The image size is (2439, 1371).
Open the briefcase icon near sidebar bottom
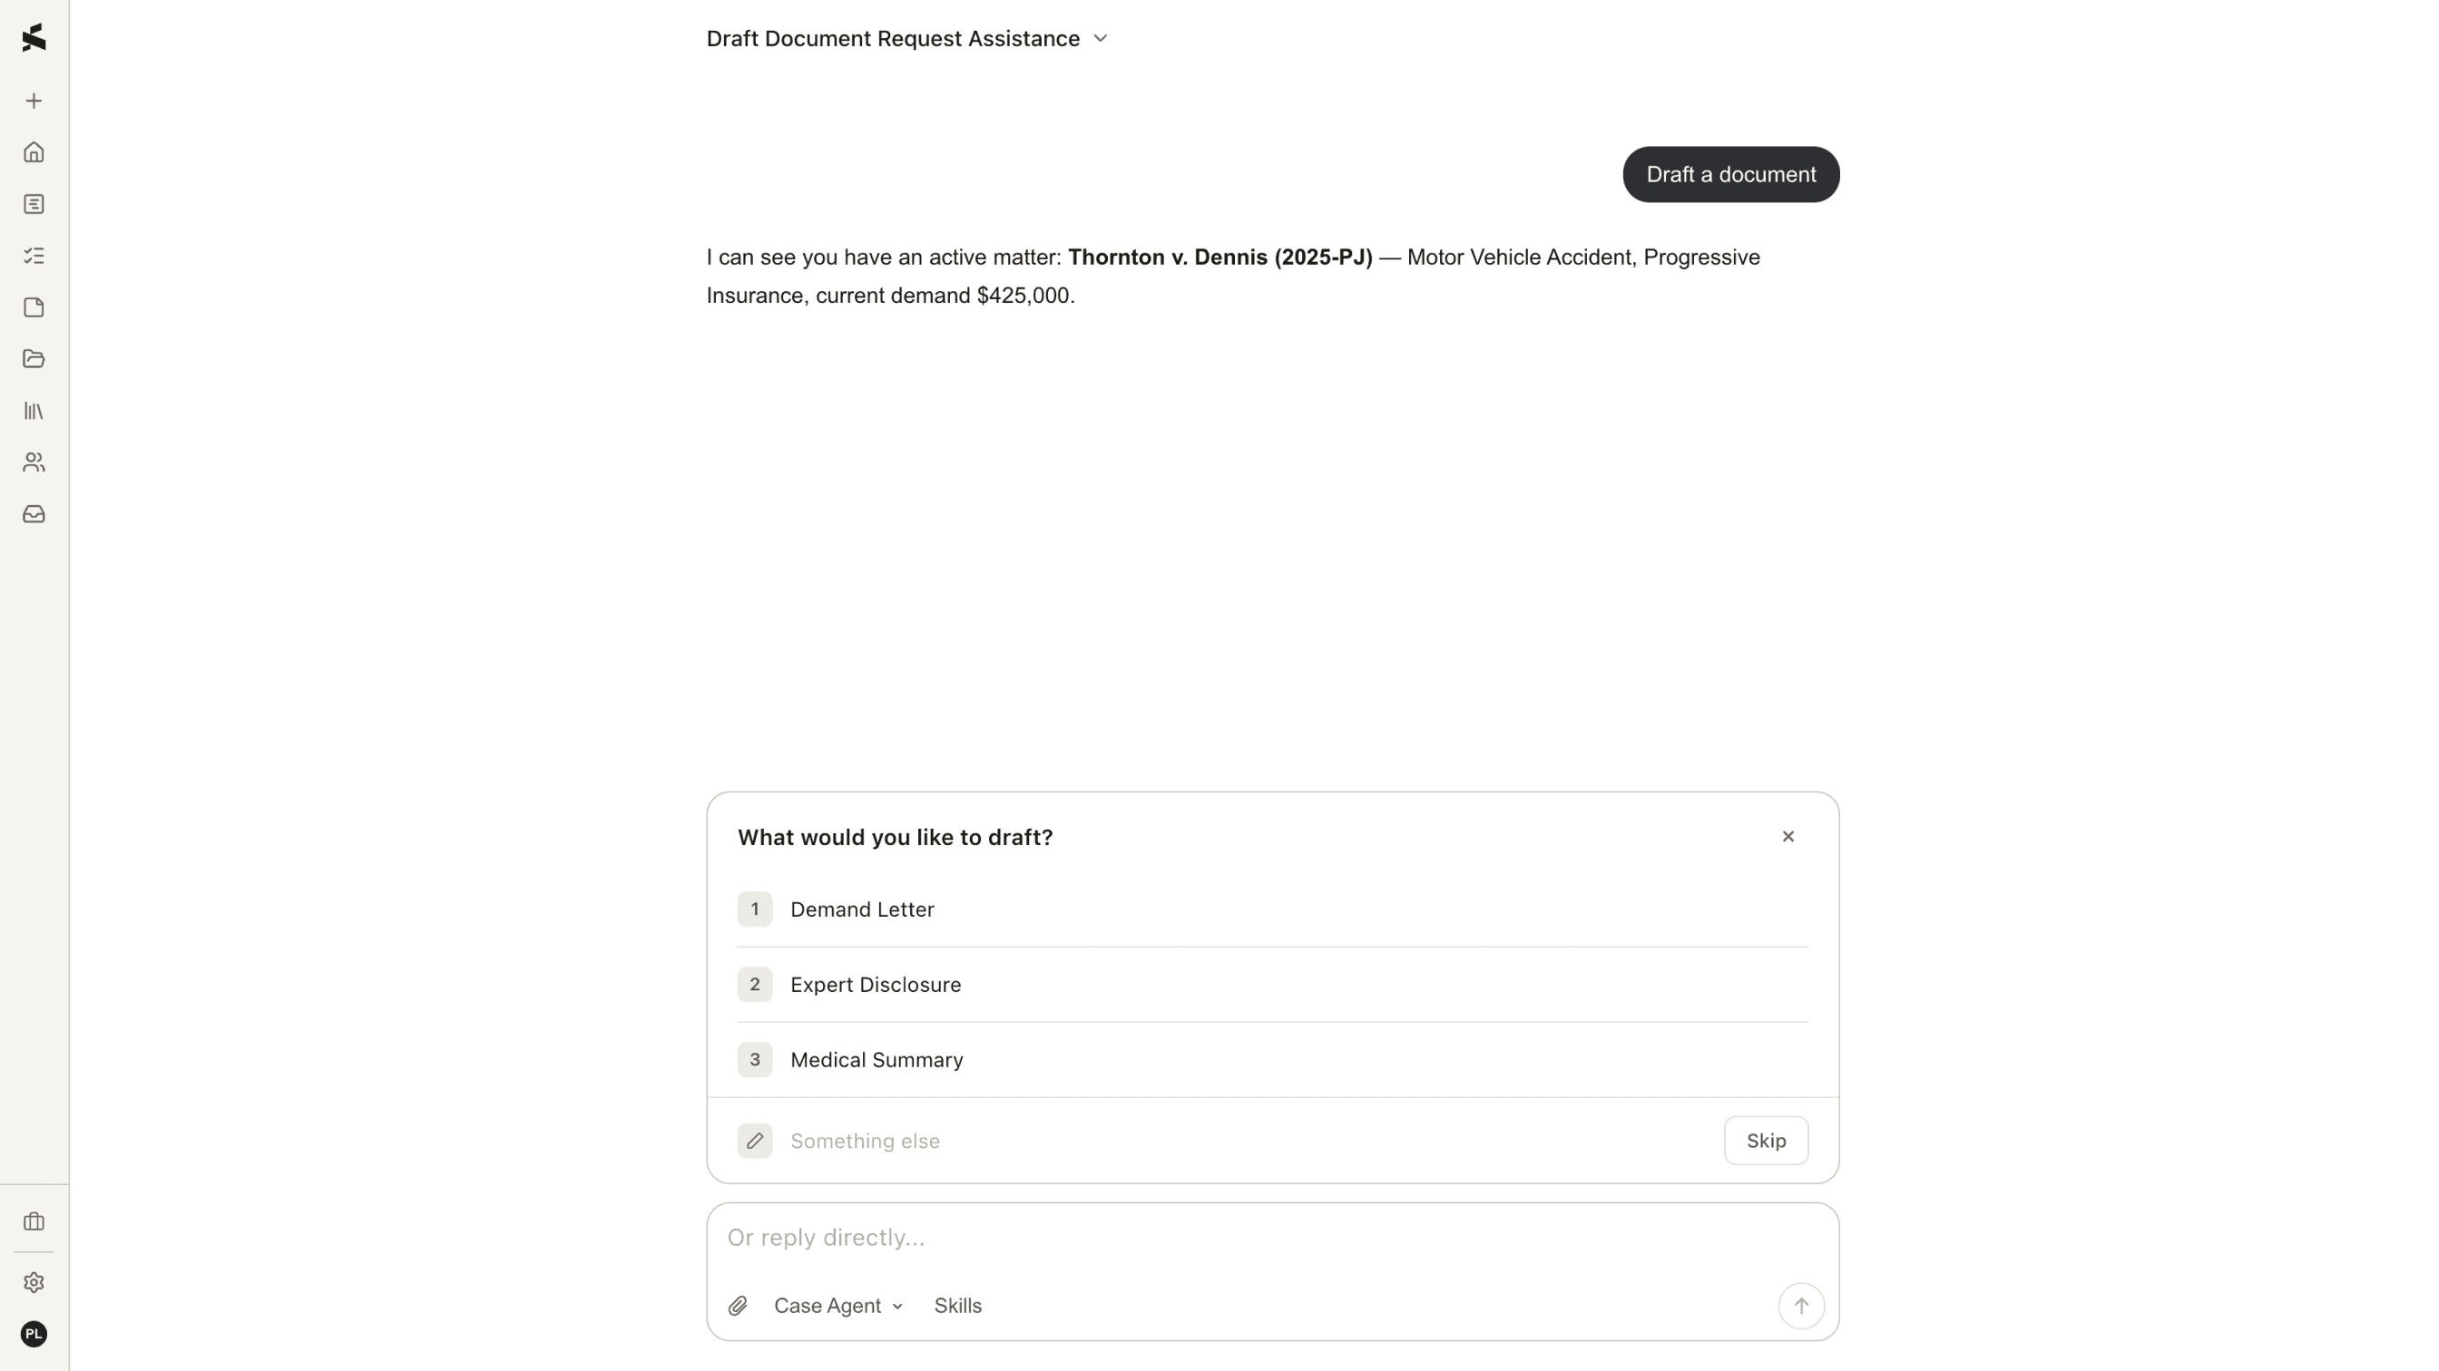coord(34,1221)
